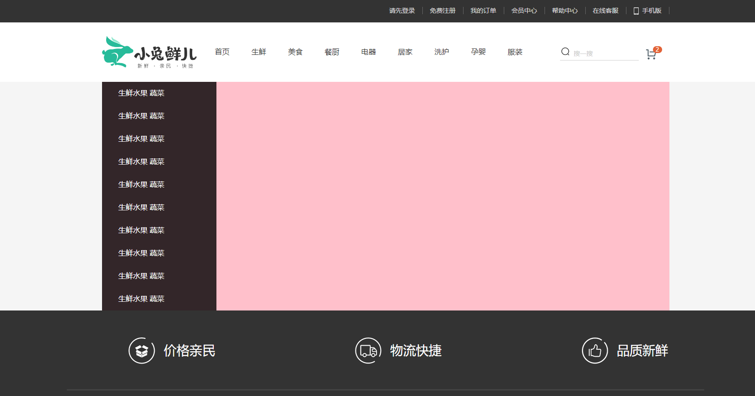Select the 餐厨 nav item

click(332, 52)
